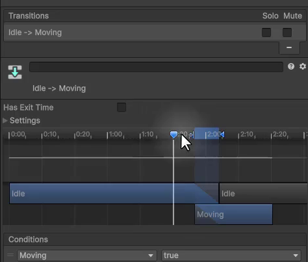
Task: Click the 0:10 mark on timeline ruler
Action: click(50, 135)
